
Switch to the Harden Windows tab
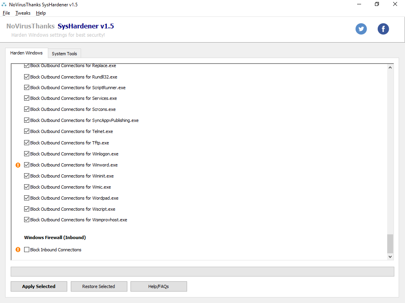tap(26, 53)
